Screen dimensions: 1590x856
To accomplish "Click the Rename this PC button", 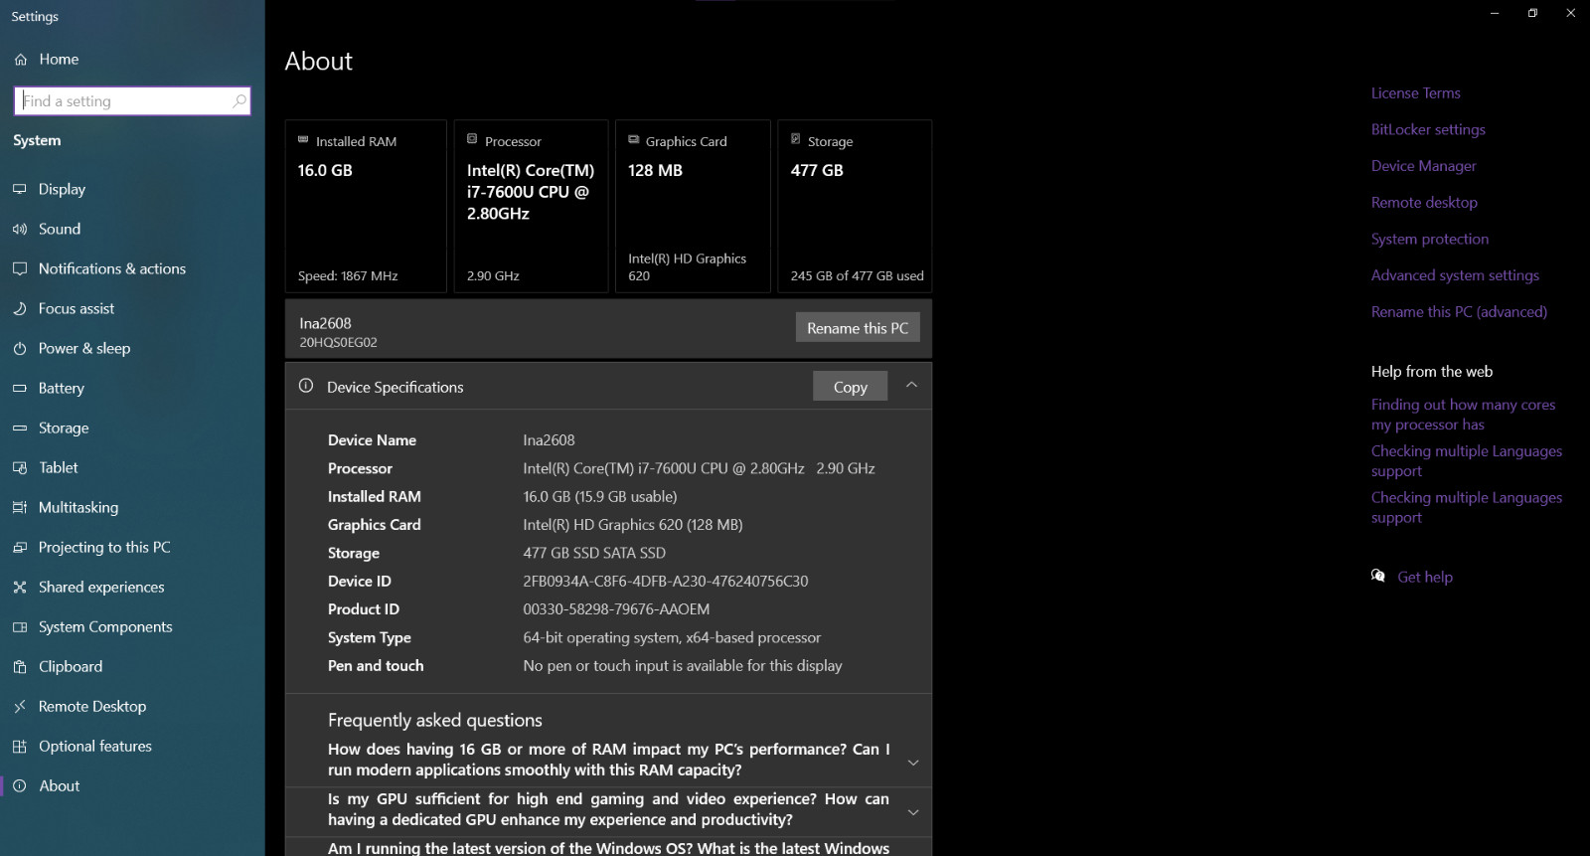I will [x=858, y=328].
